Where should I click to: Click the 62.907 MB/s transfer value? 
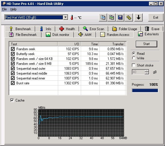tap(115, 78)
